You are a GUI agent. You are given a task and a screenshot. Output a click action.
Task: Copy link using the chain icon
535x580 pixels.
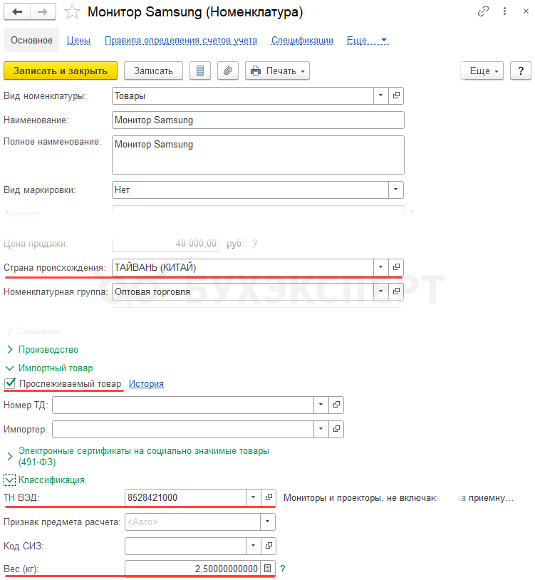coord(483,11)
